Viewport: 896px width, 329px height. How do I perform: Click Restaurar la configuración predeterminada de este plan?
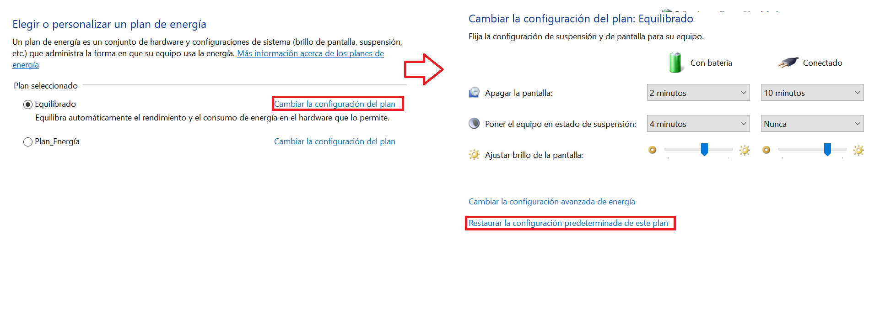click(568, 223)
